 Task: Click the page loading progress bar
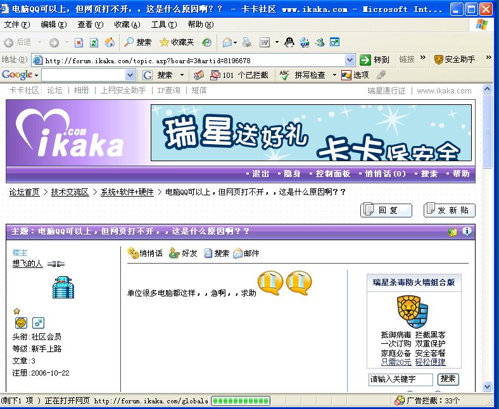(241, 401)
